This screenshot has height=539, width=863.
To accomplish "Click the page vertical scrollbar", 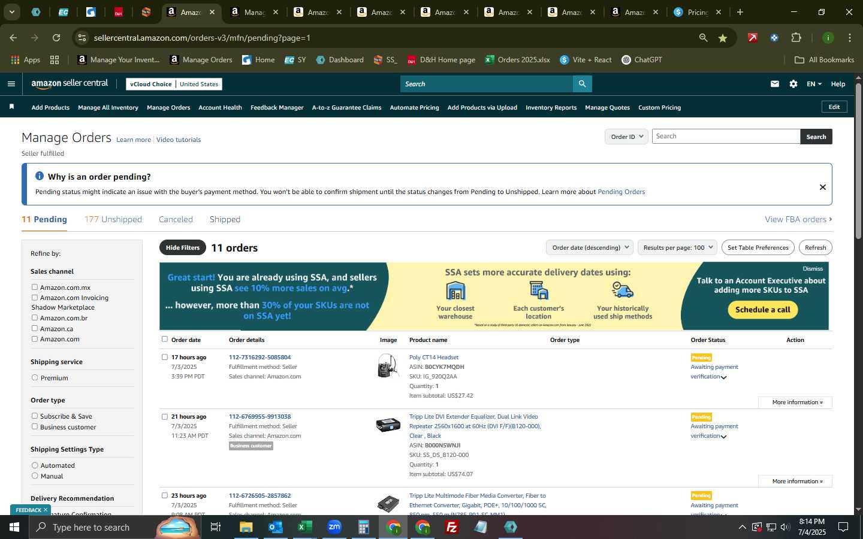I will click(858, 162).
